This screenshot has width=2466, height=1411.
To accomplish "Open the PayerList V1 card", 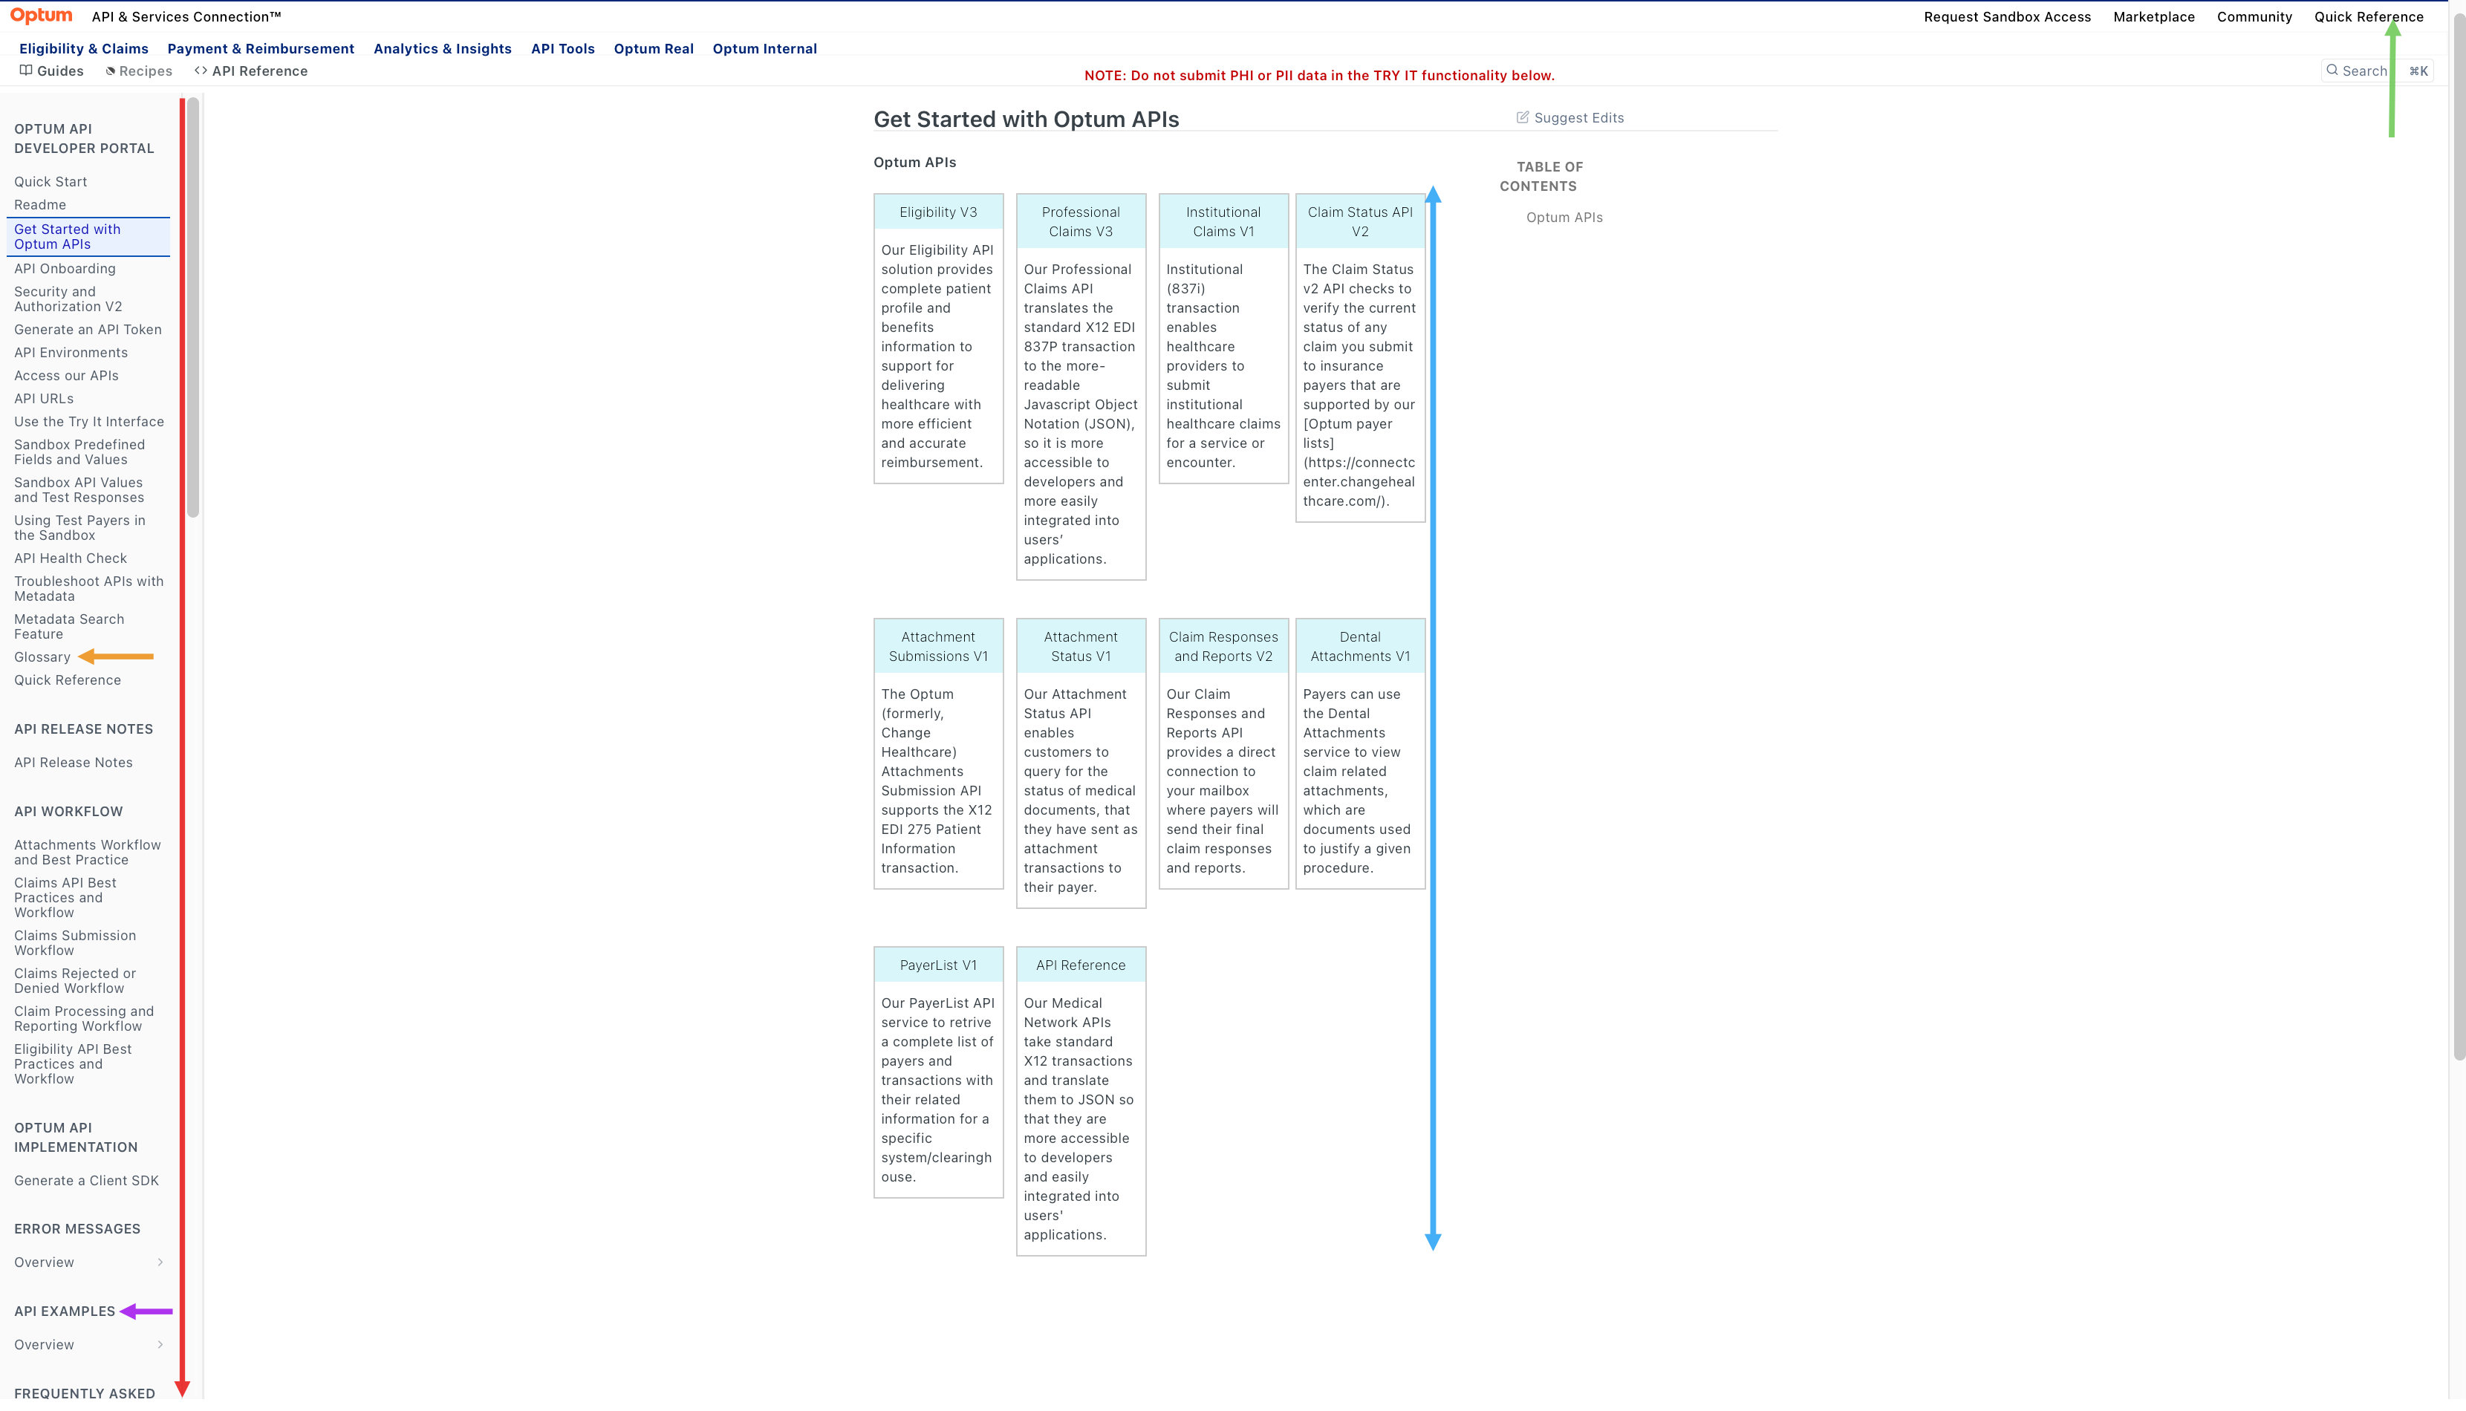I will (938, 1072).
